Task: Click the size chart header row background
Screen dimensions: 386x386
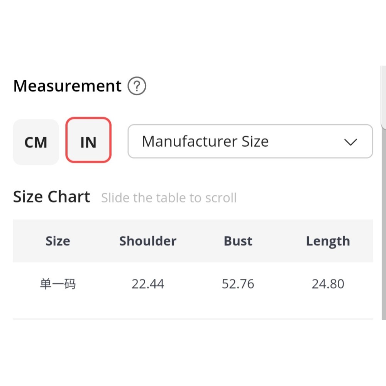Action: 193,253
